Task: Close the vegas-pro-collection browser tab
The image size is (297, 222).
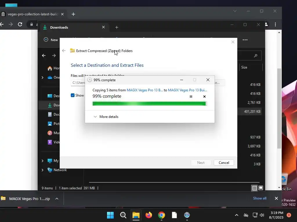Action: click(x=62, y=14)
